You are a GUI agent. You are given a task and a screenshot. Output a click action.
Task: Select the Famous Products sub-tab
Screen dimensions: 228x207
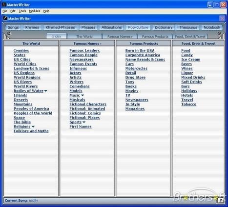(155, 37)
